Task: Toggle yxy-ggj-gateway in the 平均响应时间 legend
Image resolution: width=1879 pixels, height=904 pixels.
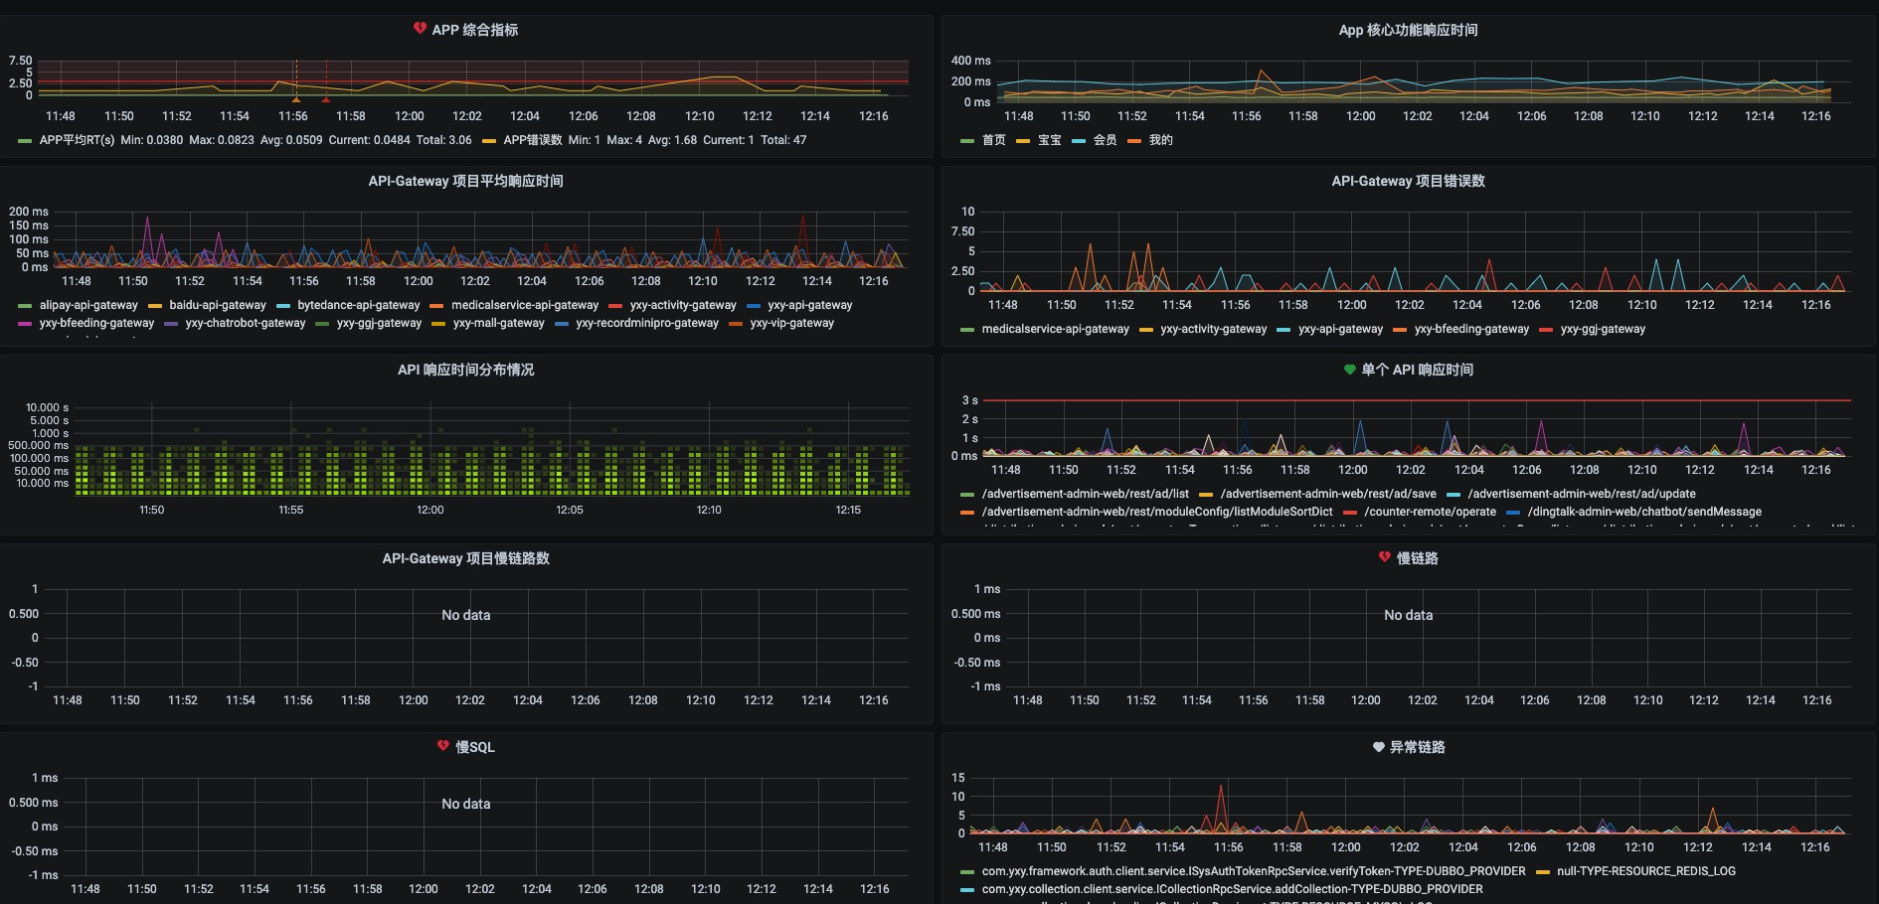Action: (x=380, y=323)
